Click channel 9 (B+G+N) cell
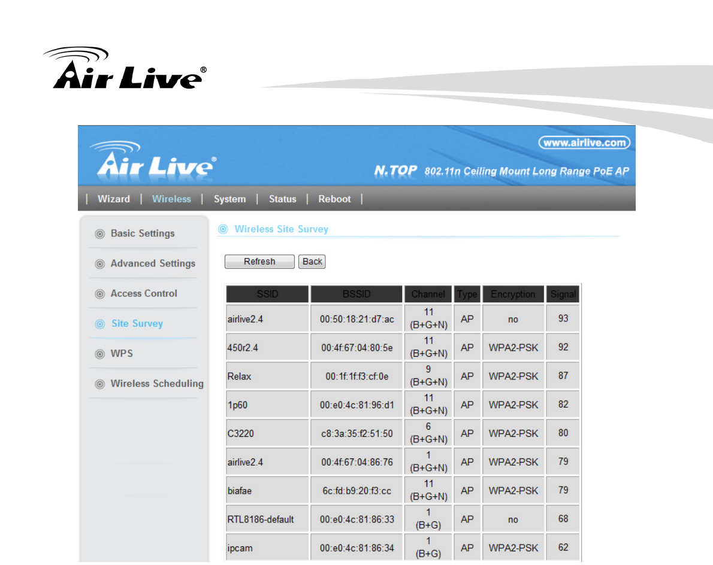 (x=428, y=376)
